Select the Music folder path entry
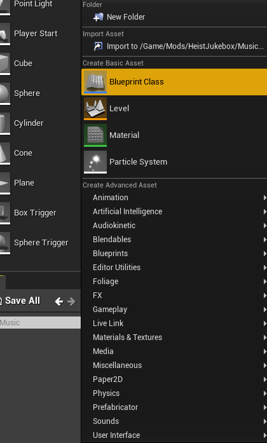This screenshot has height=443, width=267. [x=40, y=323]
